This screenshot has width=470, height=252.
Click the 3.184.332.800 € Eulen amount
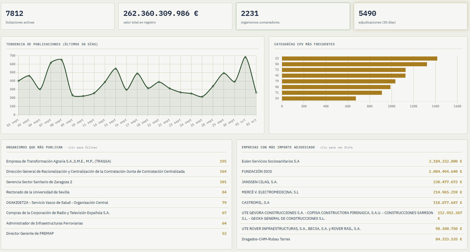point(445,161)
